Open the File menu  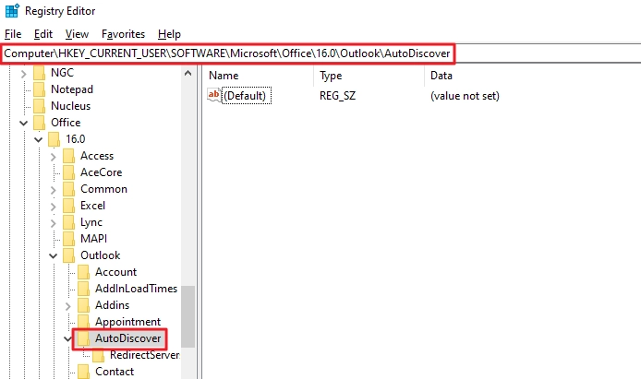(x=13, y=34)
